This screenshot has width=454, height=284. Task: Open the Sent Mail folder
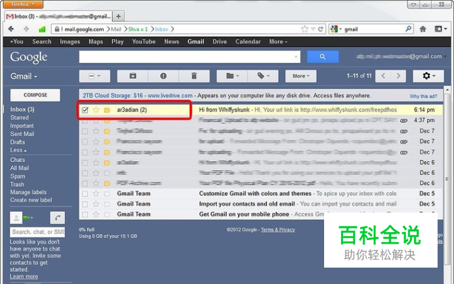pos(22,134)
